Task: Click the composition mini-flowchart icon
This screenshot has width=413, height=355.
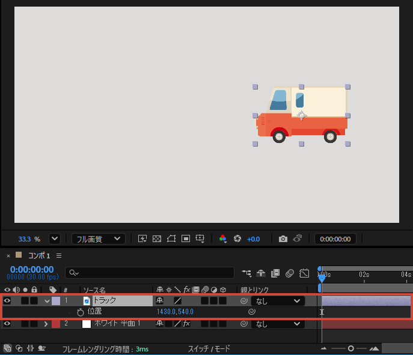Action: [246, 273]
